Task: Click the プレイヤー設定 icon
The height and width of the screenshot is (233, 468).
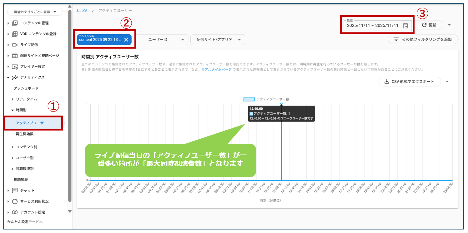Action: 15,67
